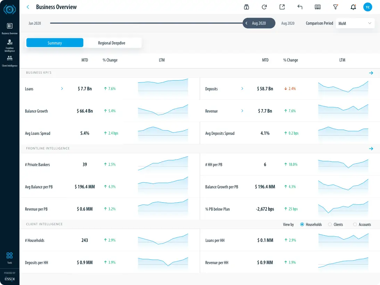Click the refresh icon in header
The image size is (380, 285).
pos(264,7)
